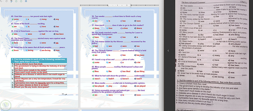
Task: Click '37- How much' question line in Word
Action: click(x=118, y=25)
